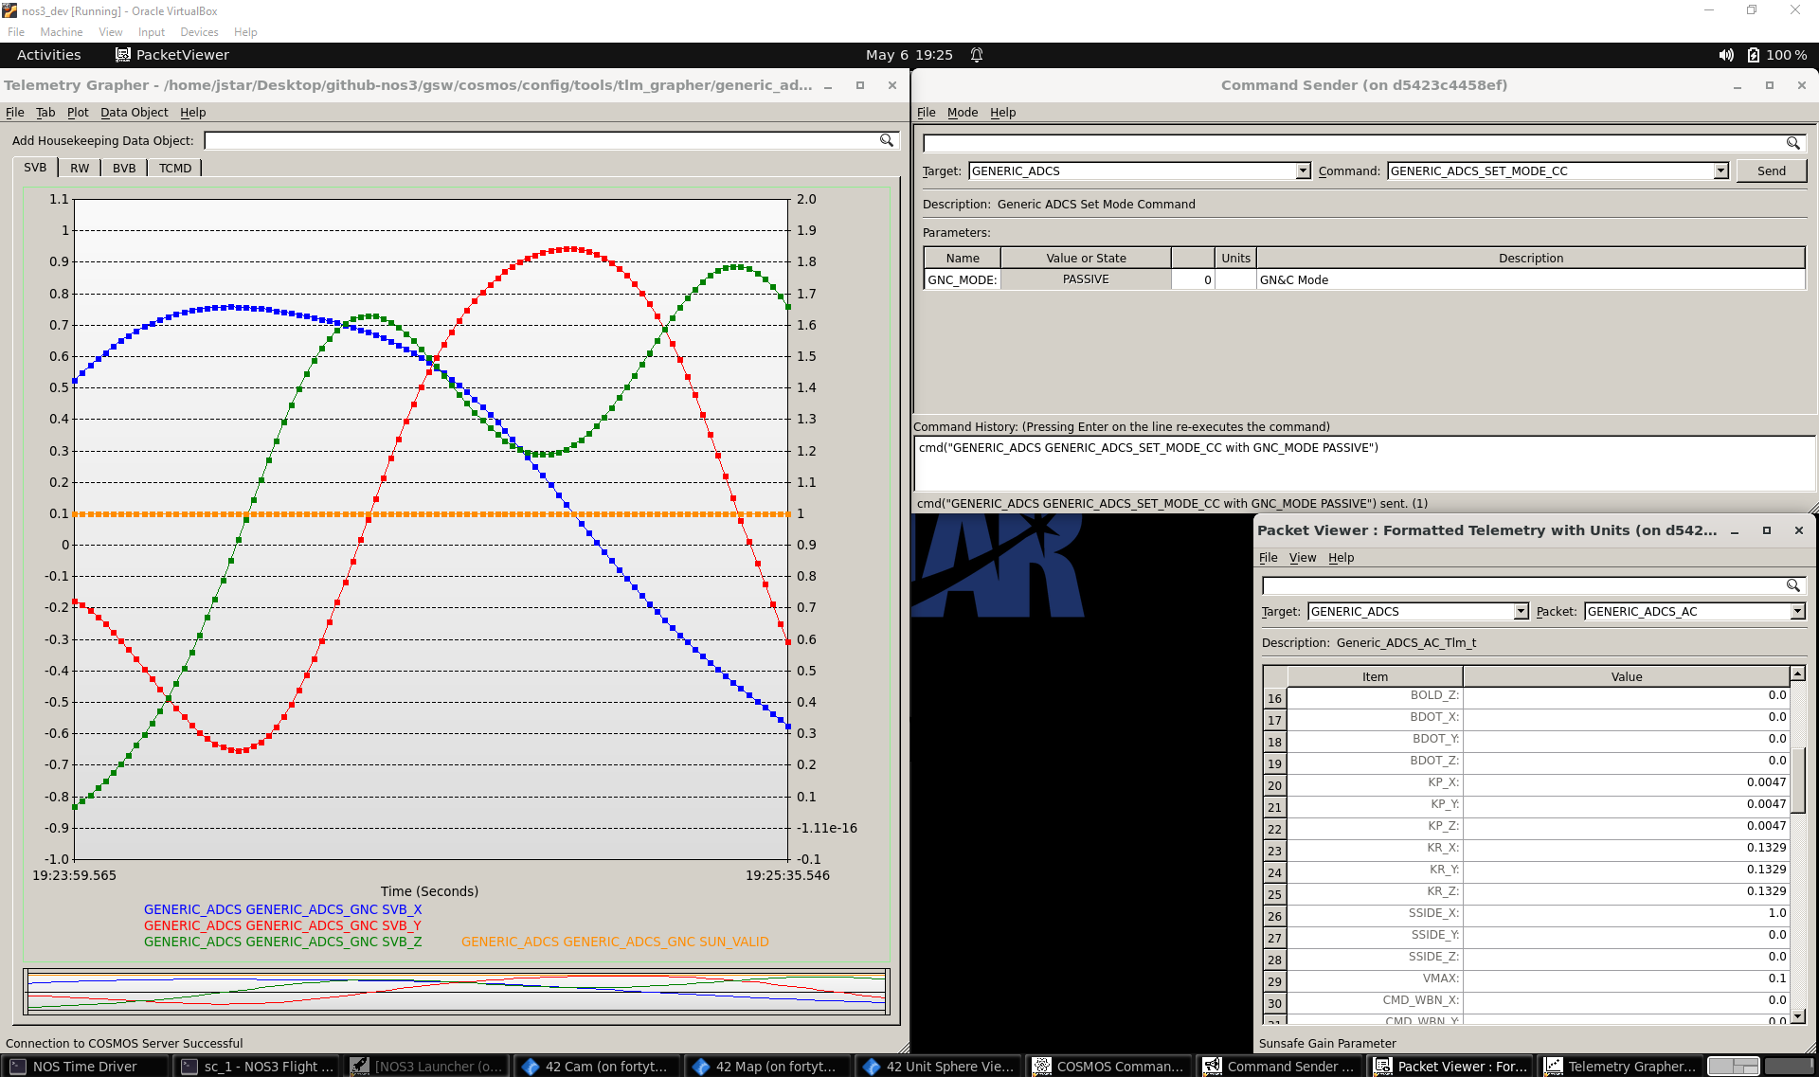Switch to the RW tab
This screenshot has height=1077, width=1819.
pos(80,168)
